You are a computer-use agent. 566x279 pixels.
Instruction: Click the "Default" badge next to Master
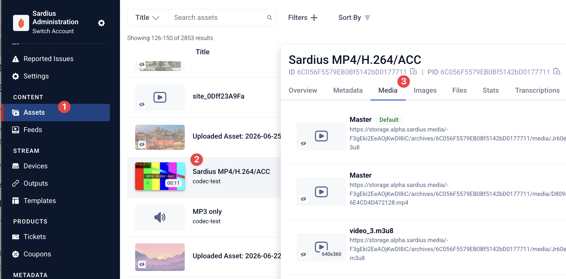pos(389,120)
